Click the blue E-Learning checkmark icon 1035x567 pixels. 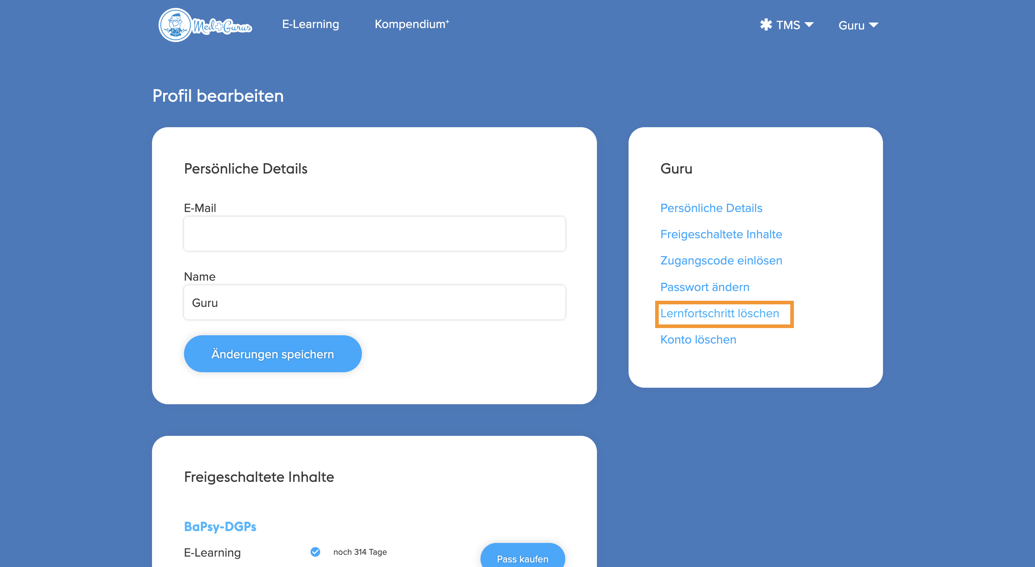pyautogui.click(x=316, y=552)
